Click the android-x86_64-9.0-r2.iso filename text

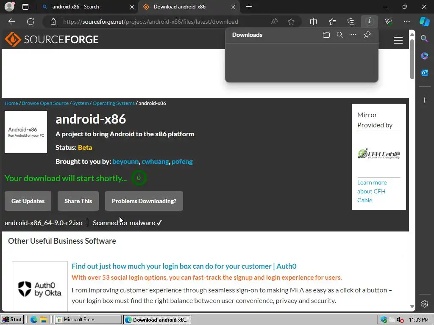pos(44,223)
